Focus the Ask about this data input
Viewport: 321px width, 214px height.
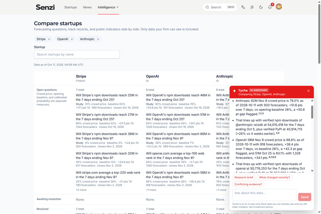(x=264, y=195)
